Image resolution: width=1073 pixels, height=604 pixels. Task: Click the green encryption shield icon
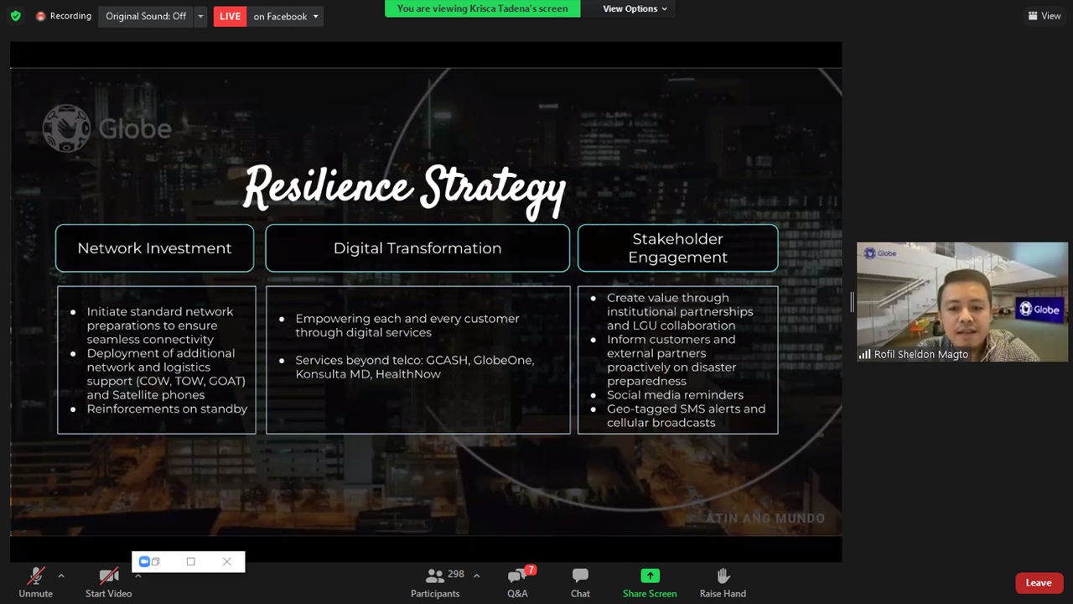tap(15, 16)
